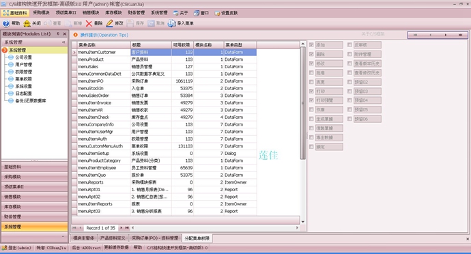Go to next record in top-right navigator
471x254 pixels.
[446, 35]
